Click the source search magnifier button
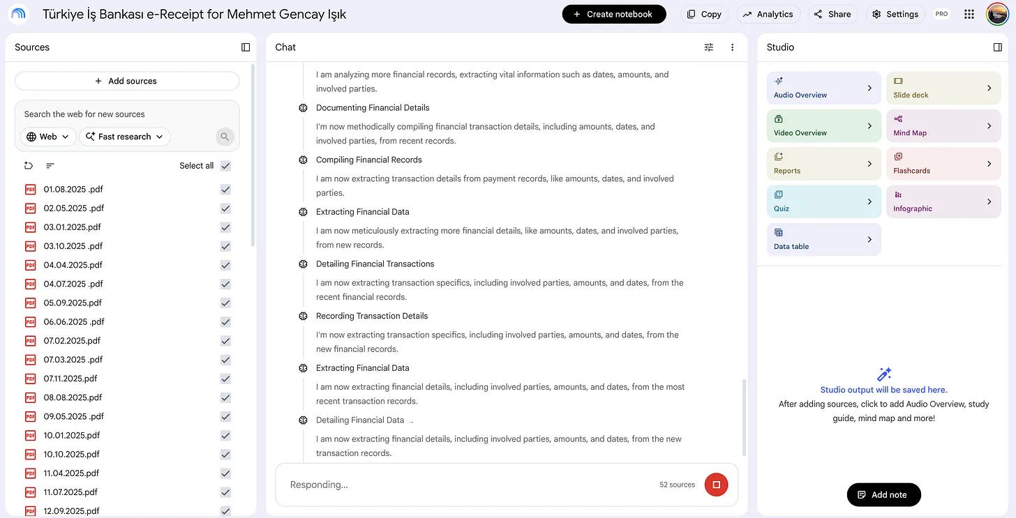 225,137
